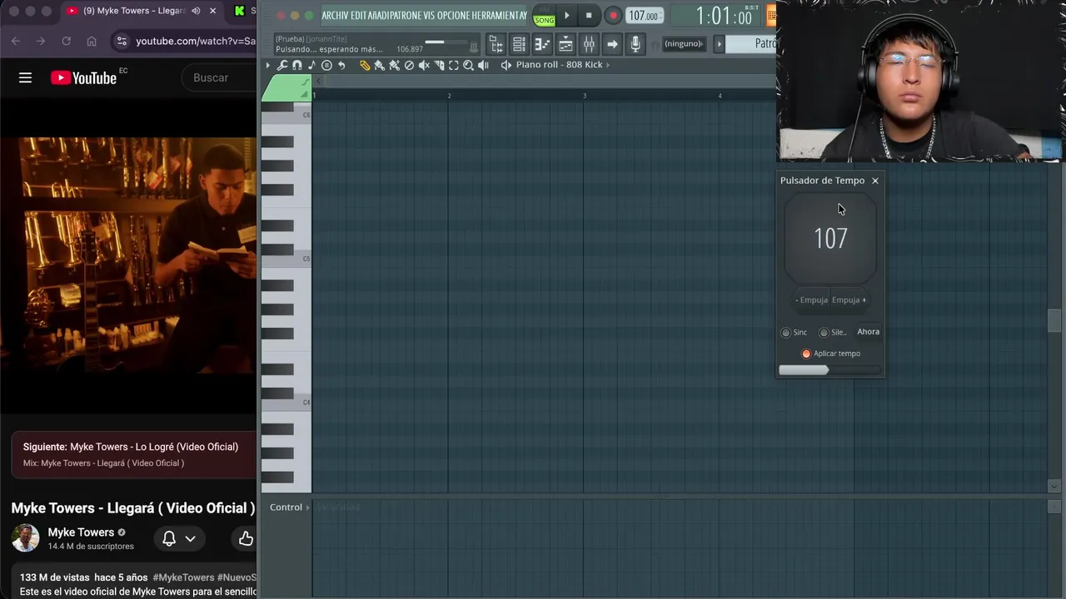Expand the pattern selector arrow
Viewport: 1066px width, 599px height.
pos(720,44)
